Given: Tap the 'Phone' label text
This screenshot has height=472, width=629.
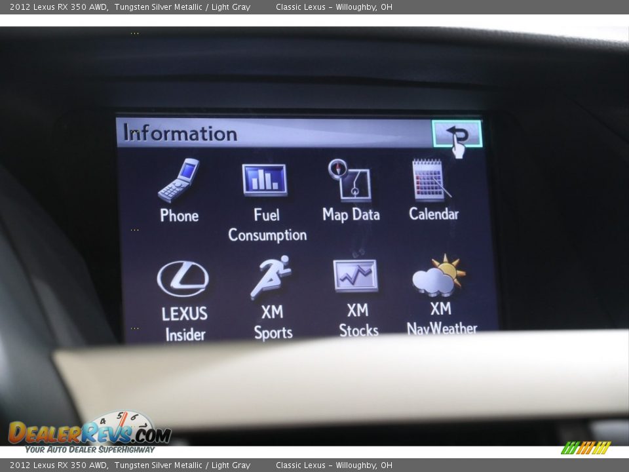Looking at the screenshot, I should (x=180, y=216).
